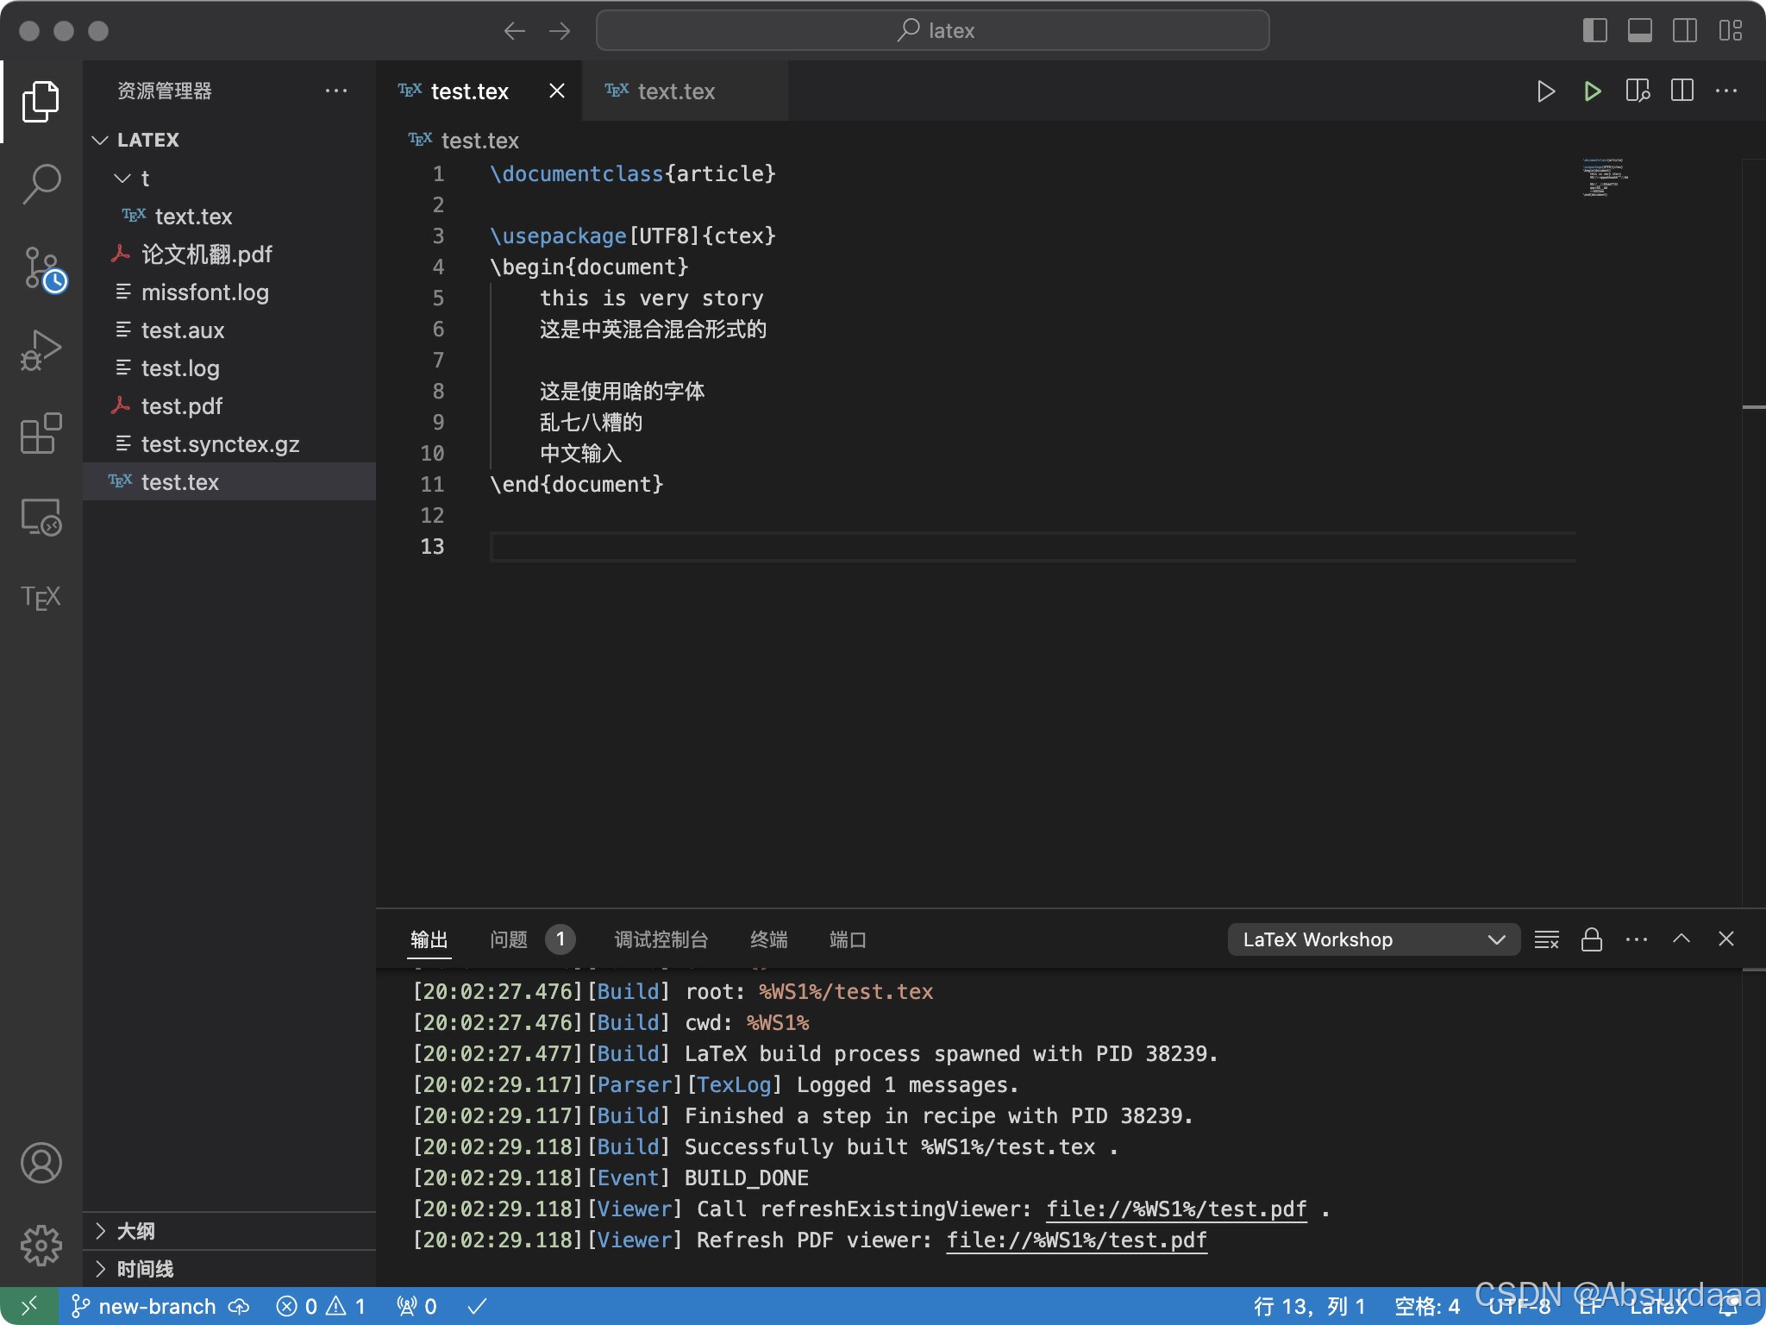Viewport: 1766px width, 1325px height.
Task: Open the Manage gear icon
Action: coord(41,1246)
